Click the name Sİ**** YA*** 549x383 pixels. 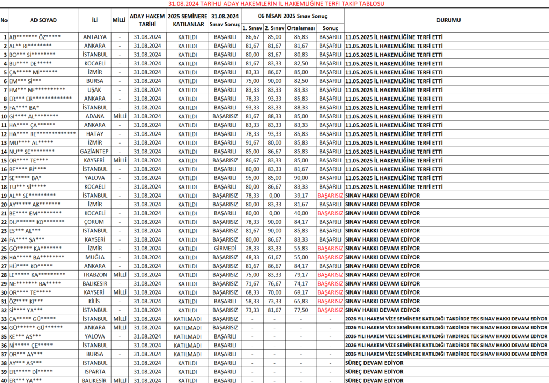pos(26,310)
